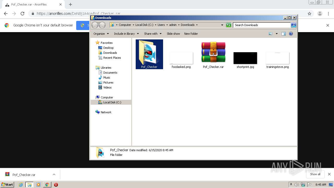Reload the AnonFiles page in Chrome
Image resolution: width=334 pixels, height=188 pixels.
22,14
